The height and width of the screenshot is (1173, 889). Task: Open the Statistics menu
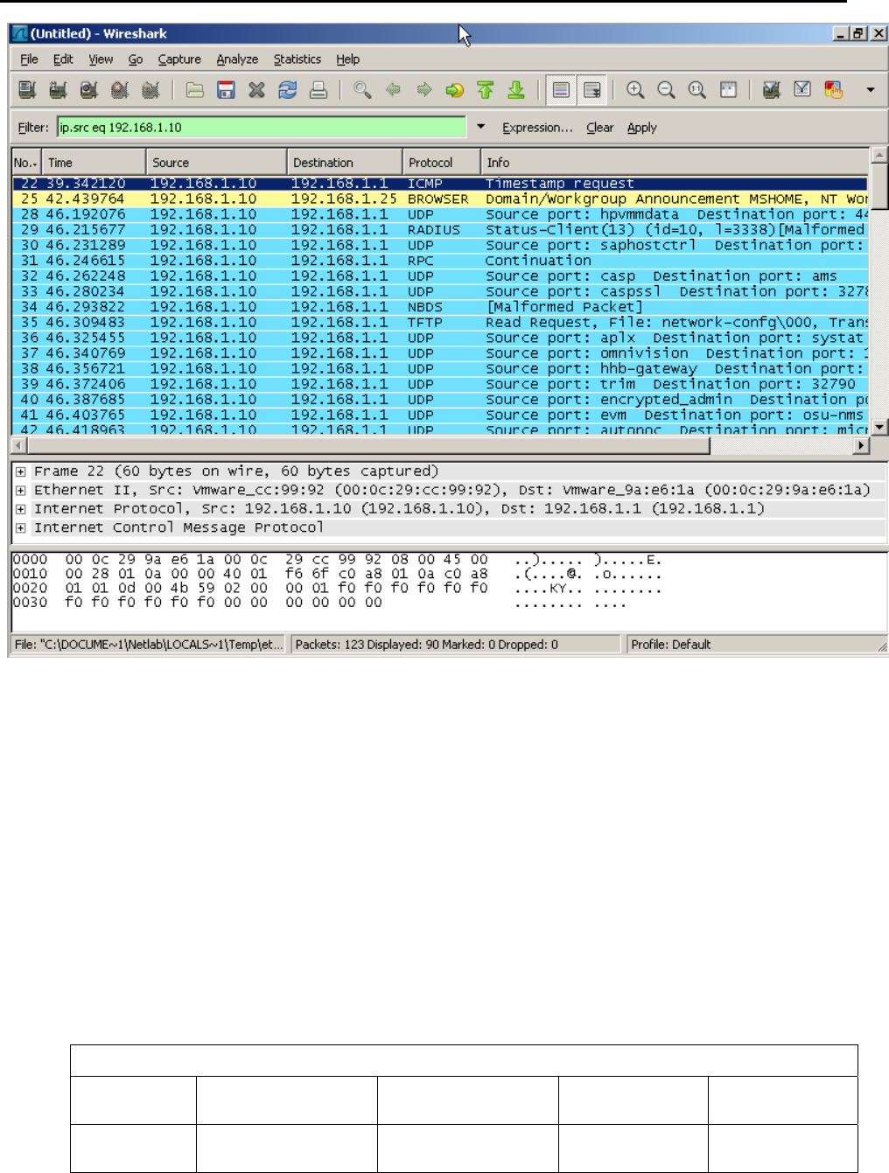coord(297,59)
